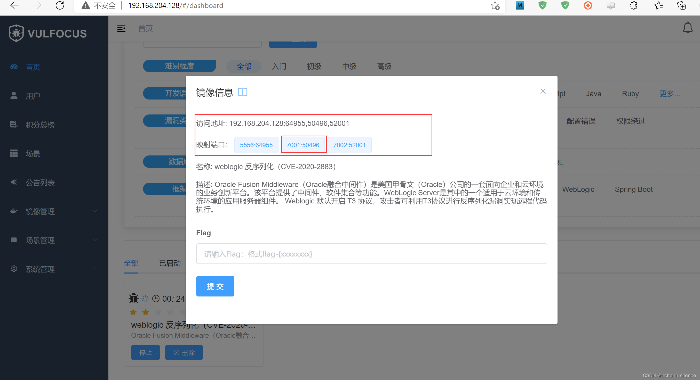Filter by WebLogic framework
The height and width of the screenshot is (380, 700).
578,189
